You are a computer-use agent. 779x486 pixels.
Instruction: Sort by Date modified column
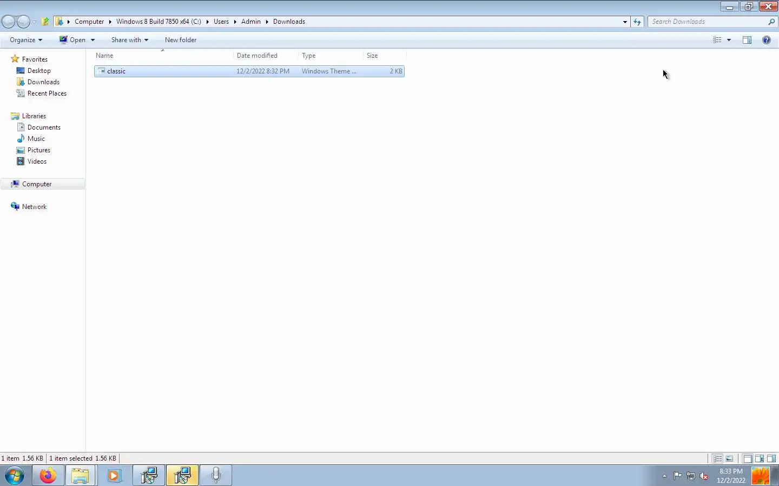tap(266, 56)
